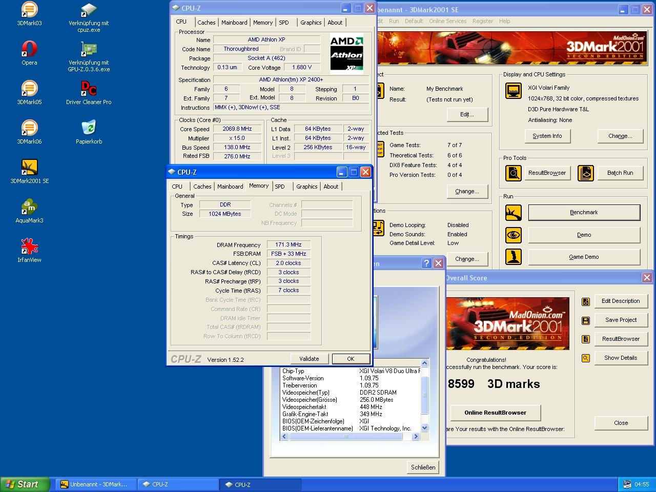The width and height of the screenshot is (656, 492).
Task: Click the Display settings monitor icon in 3DMark
Action: [x=513, y=91]
